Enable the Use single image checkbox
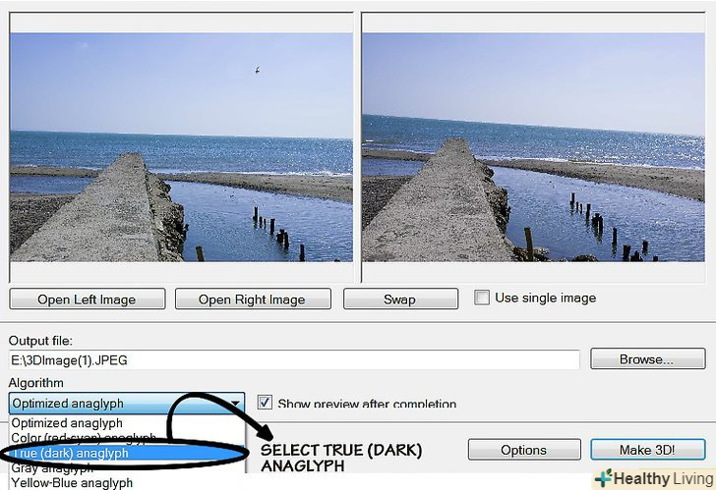 pyautogui.click(x=482, y=298)
